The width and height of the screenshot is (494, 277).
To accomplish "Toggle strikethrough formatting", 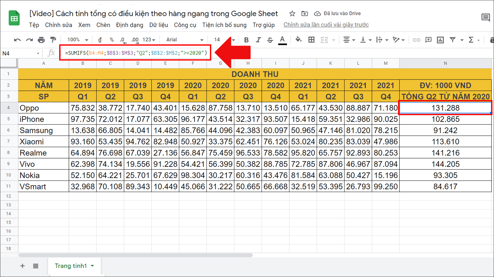I will (270, 40).
